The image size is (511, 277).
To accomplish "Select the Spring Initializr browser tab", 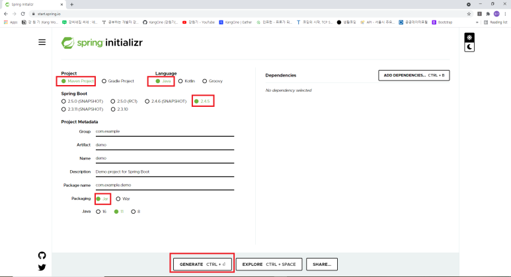I will 32,5.
